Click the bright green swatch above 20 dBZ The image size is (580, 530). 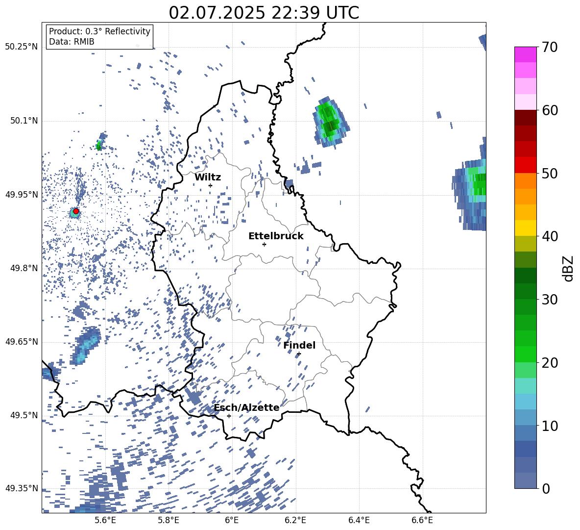click(525, 354)
